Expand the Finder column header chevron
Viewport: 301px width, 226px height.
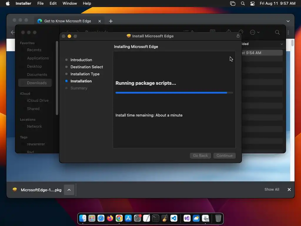(x=282, y=44)
